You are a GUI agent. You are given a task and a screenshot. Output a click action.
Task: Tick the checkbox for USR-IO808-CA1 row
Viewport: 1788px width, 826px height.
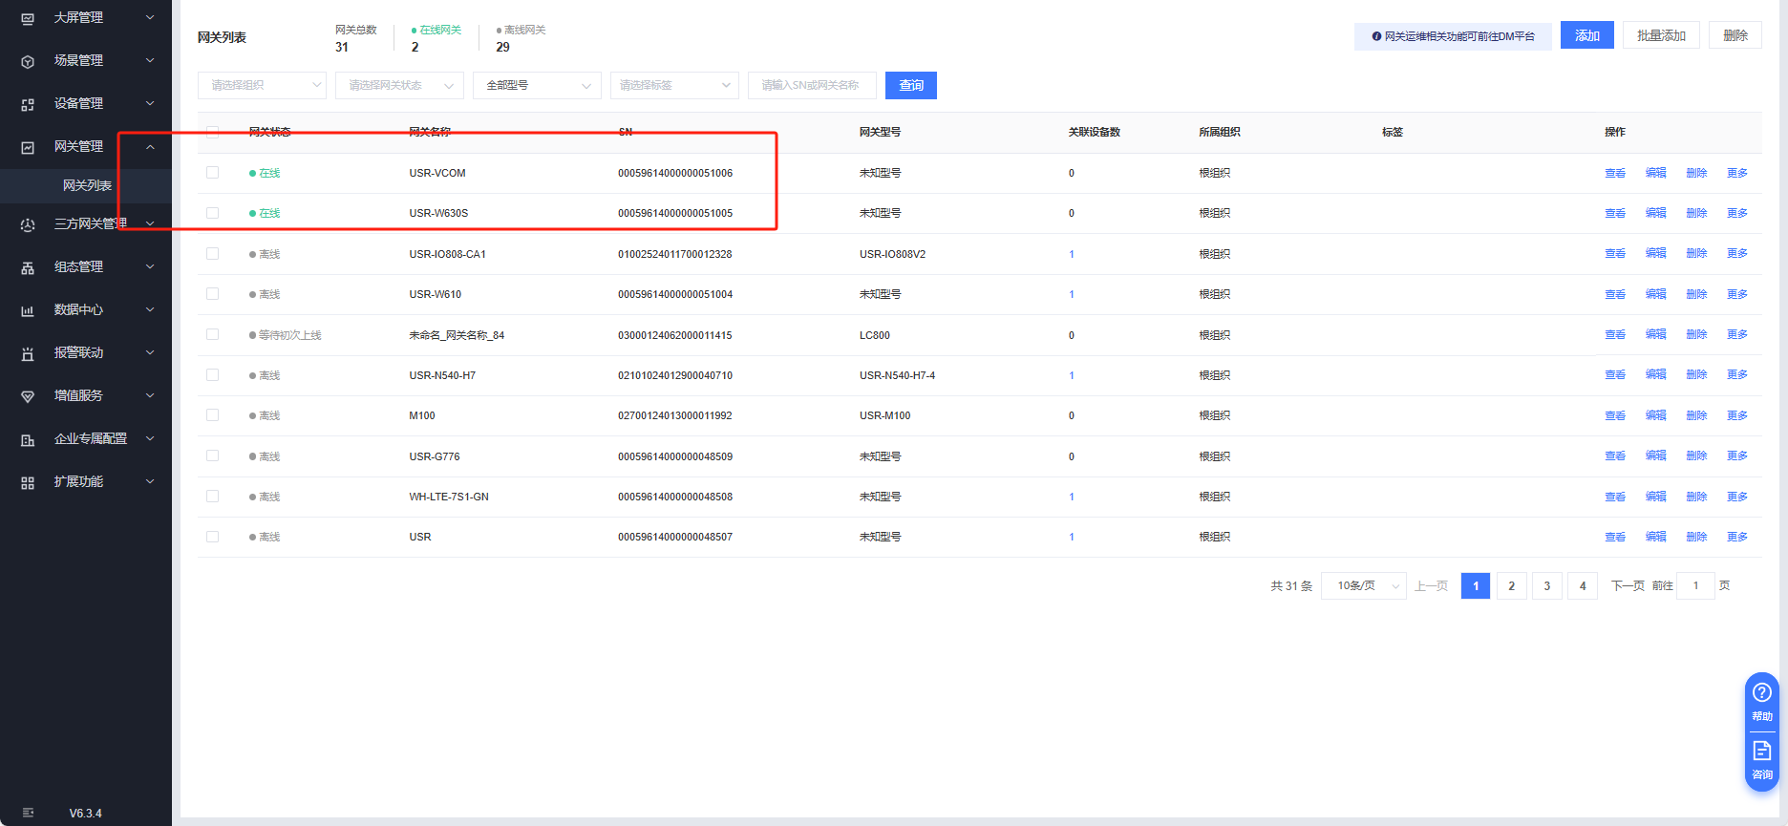pyautogui.click(x=212, y=254)
